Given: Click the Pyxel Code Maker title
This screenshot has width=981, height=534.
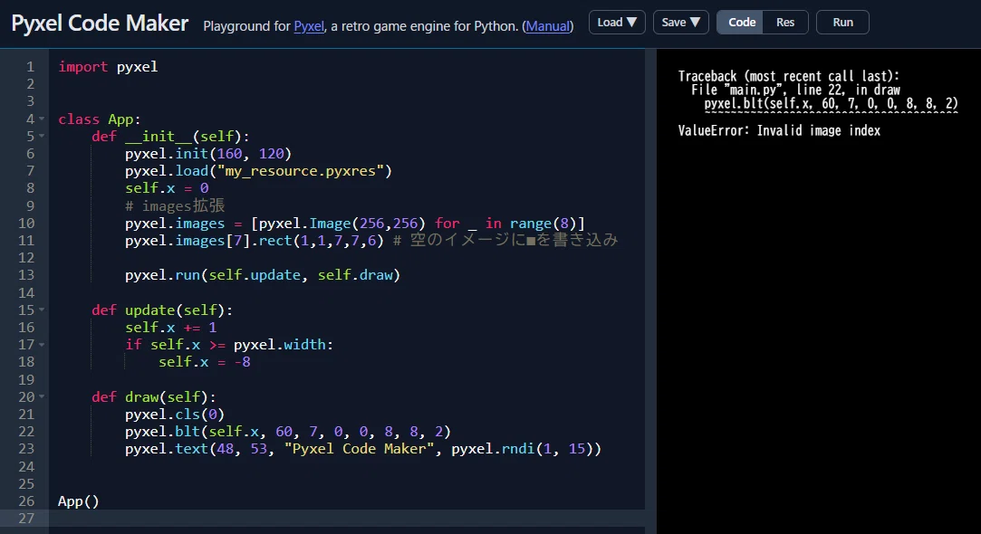Looking at the screenshot, I should coord(100,24).
